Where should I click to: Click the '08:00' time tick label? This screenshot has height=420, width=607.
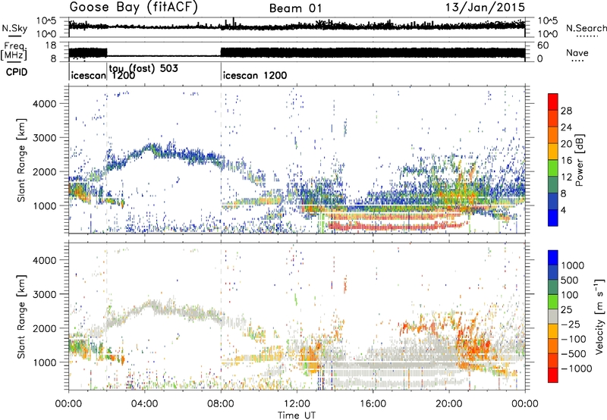click(221, 404)
